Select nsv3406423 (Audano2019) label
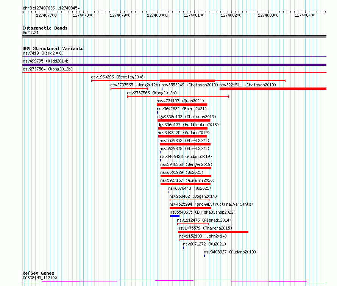 (186, 156)
